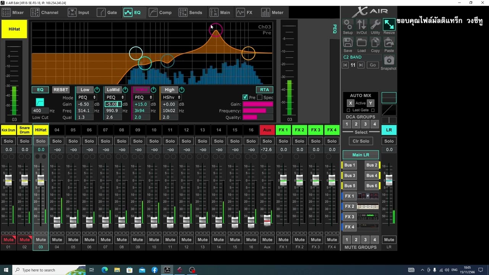489x275 pixels.
Task: Adjust the pink Gain slider
Action: (x=258, y=104)
